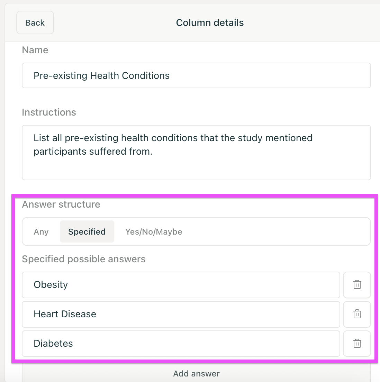Click the Name field label
Image resolution: width=380 pixels, height=382 pixels.
35,50
